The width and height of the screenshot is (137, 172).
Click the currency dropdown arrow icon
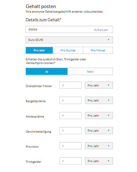[108, 40]
